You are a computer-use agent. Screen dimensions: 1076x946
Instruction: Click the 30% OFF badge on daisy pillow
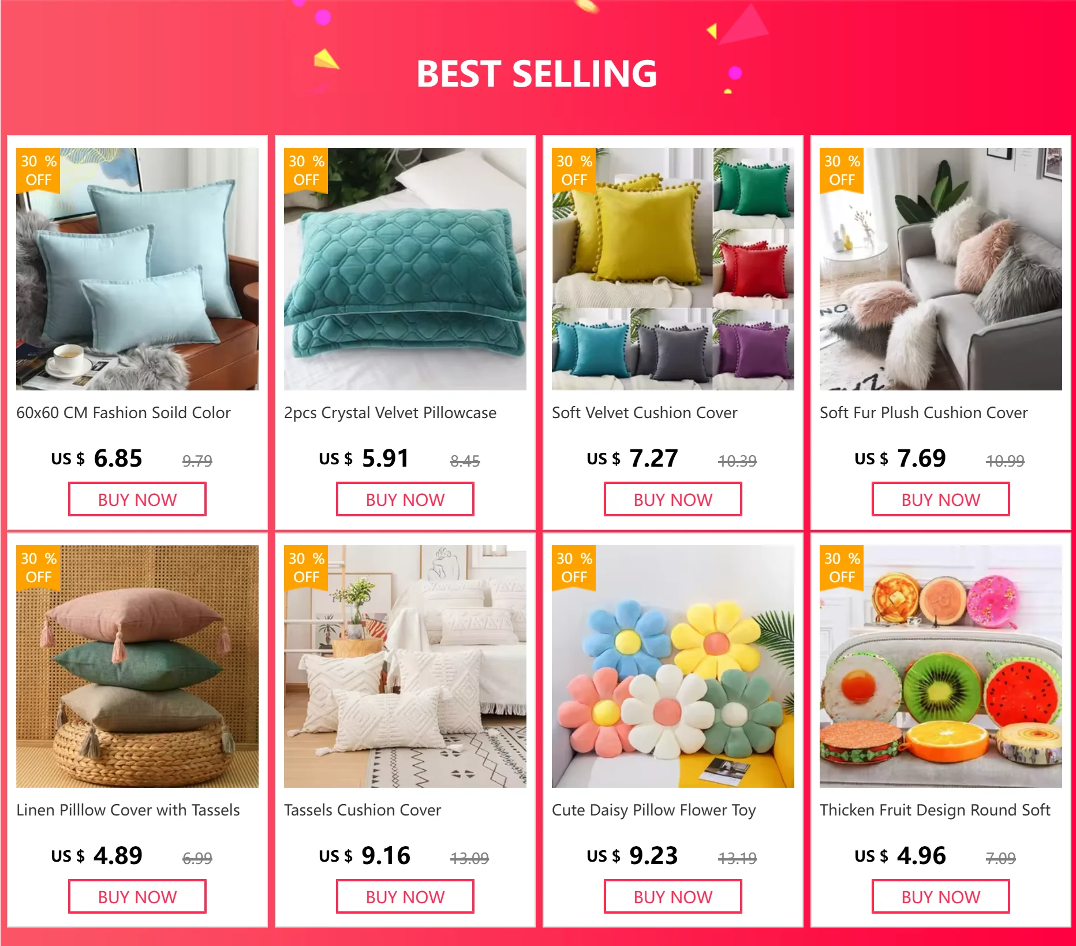click(574, 568)
